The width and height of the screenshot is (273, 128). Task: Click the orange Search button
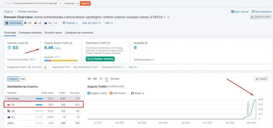click(85, 3)
